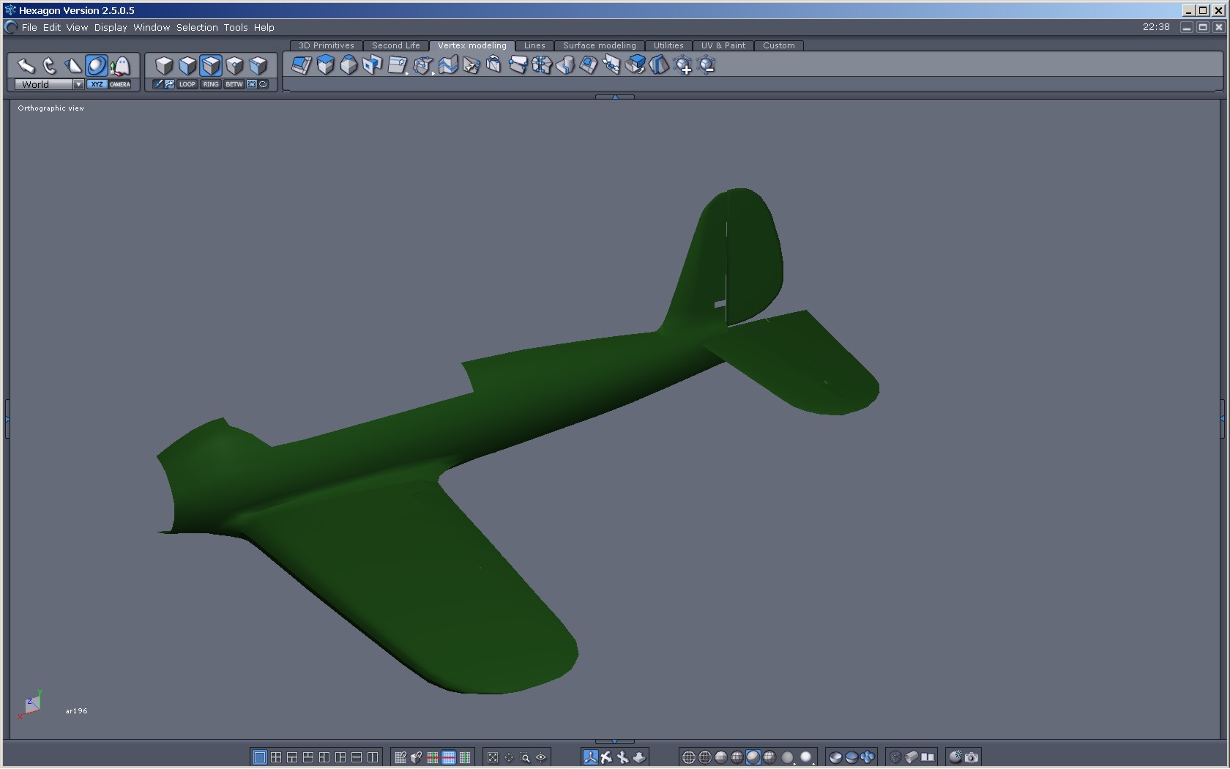Select wireframe globe display mode
This screenshot has width=1230, height=769.
coord(689,757)
